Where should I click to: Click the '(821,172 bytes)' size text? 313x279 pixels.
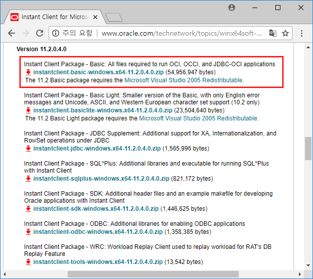click(192, 179)
